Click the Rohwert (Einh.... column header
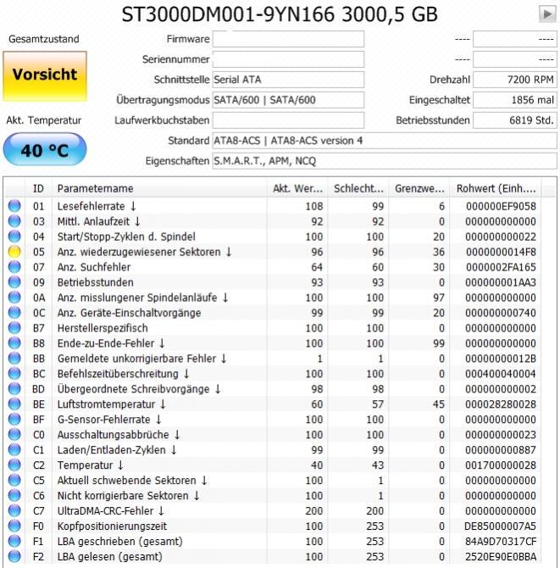 [496, 188]
